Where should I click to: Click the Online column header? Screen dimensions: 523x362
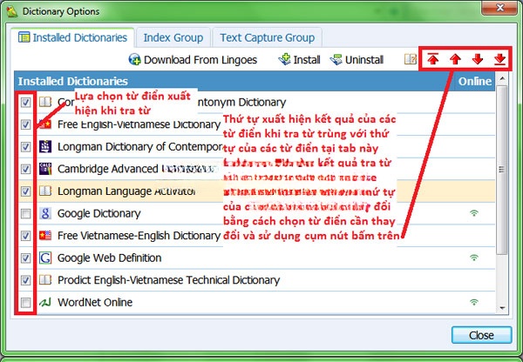pos(475,81)
